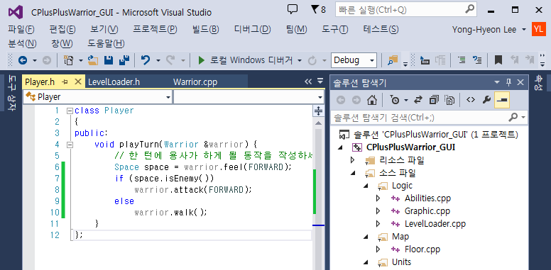The image size is (551, 270).
Task: Click the Navigate Backward toolbar arrow
Action: [23, 61]
